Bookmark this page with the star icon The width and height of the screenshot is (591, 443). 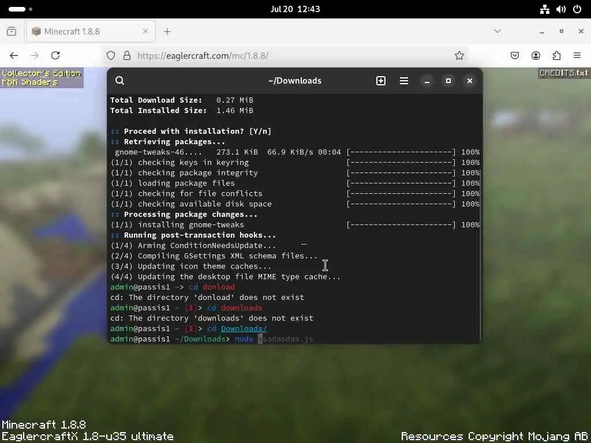click(x=459, y=56)
